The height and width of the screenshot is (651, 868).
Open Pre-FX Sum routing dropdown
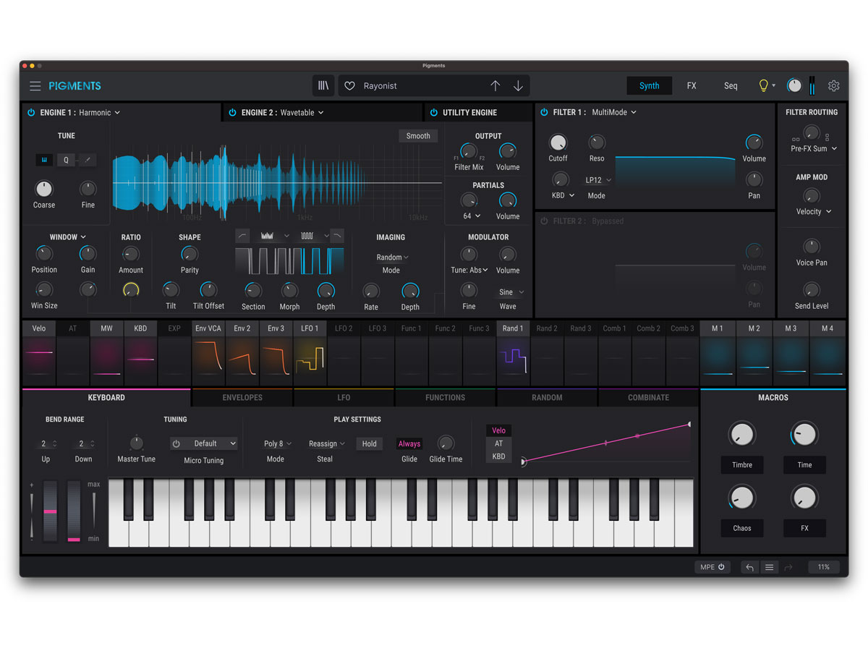pos(814,148)
